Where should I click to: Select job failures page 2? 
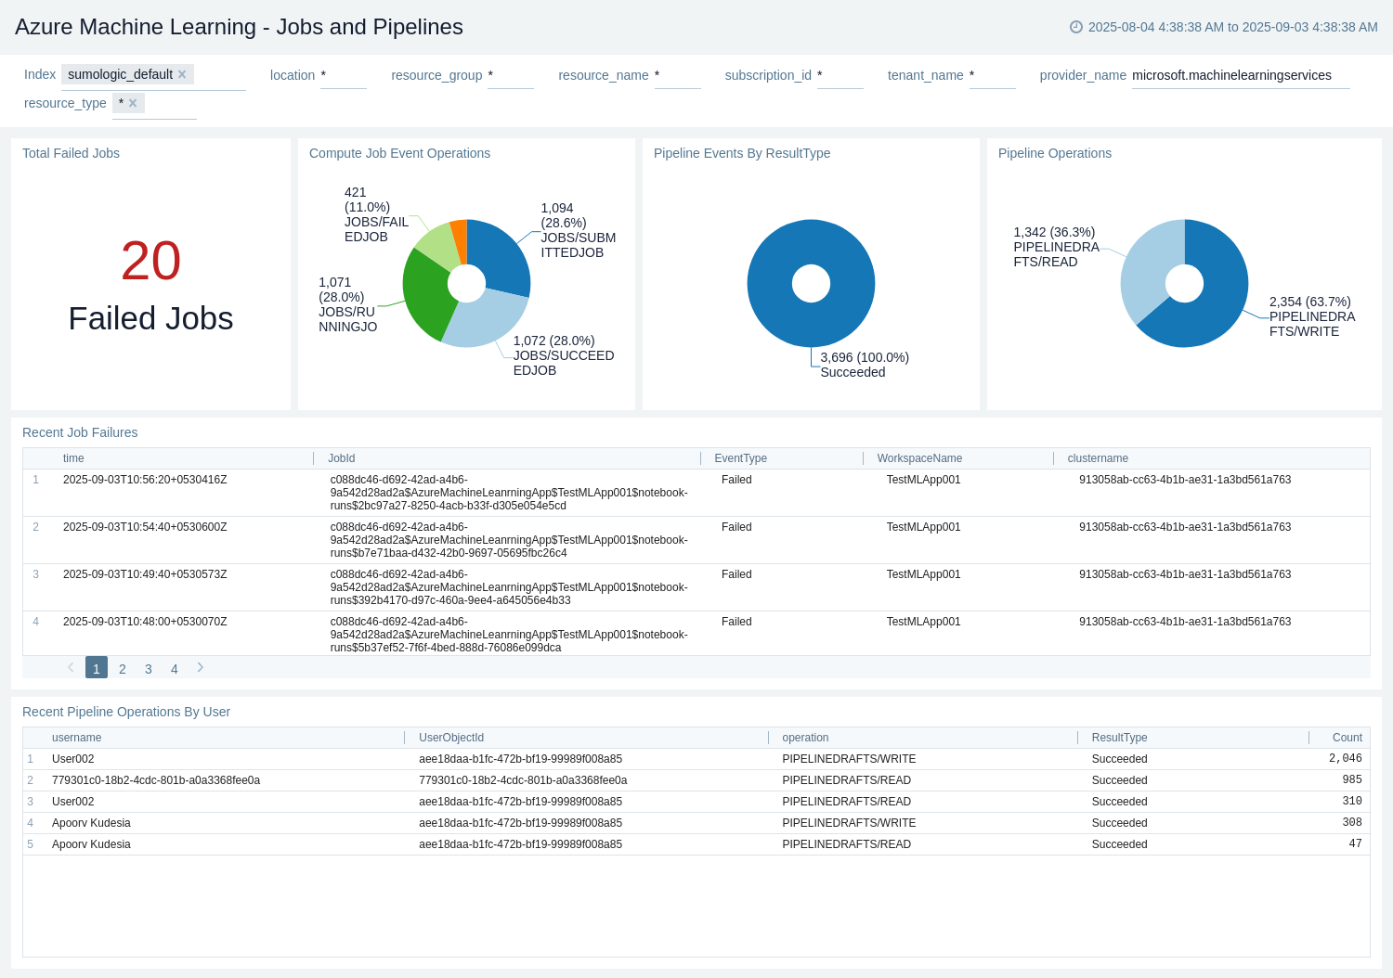pos(123,668)
